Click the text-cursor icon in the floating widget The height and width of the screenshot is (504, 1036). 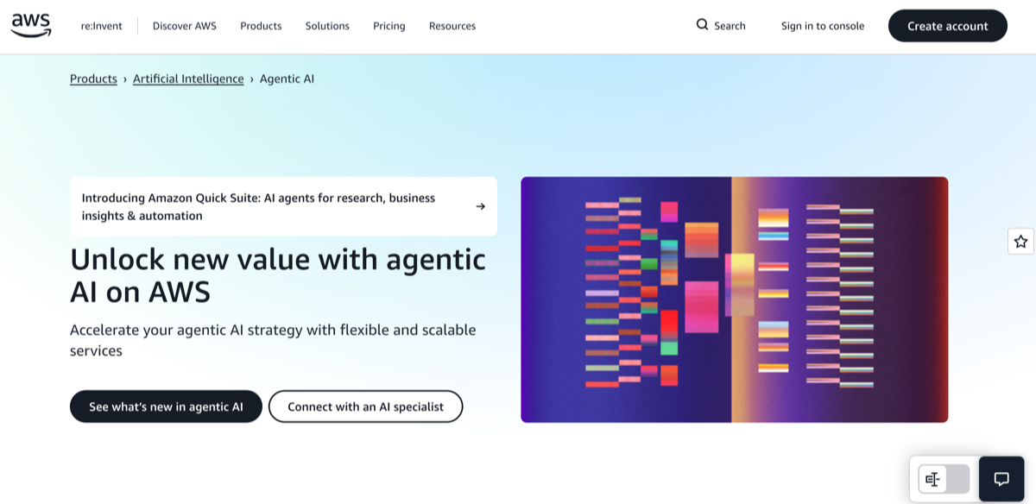tap(933, 478)
